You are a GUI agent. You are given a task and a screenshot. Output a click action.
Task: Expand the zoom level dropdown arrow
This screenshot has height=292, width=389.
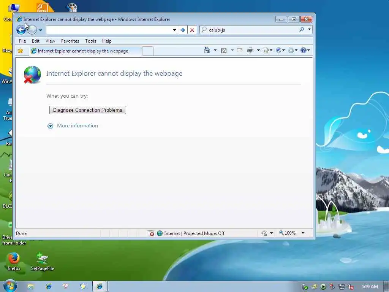(303, 233)
